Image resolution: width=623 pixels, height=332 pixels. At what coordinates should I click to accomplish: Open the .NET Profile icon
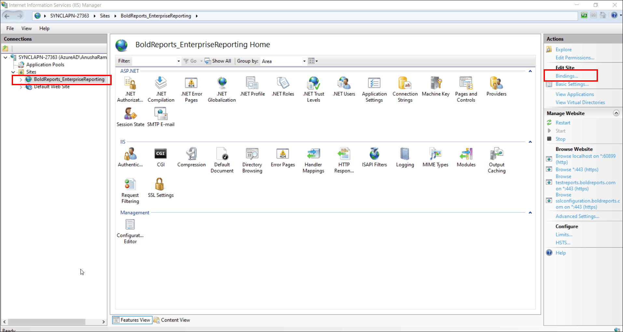[x=252, y=86]
